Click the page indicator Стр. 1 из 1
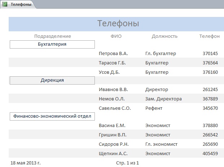224x167 pixels. click(x=127, y=163)
